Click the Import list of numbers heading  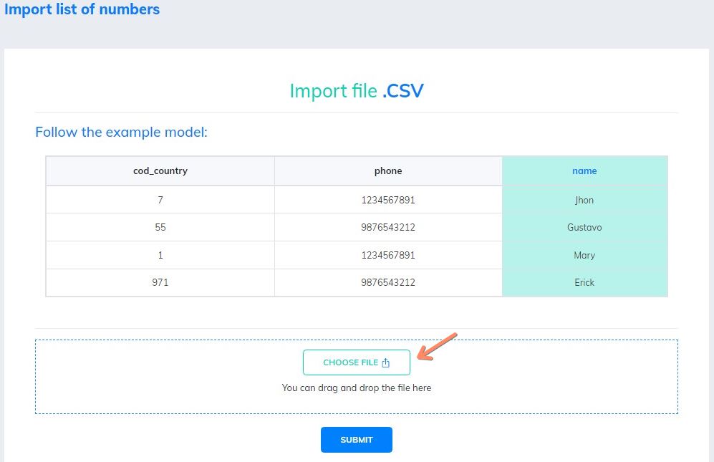82,9
